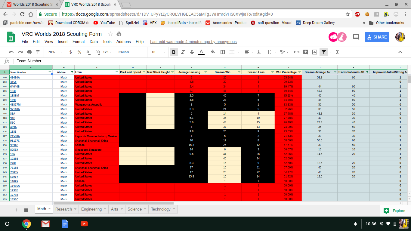The width and height of the screenshot is (411, 231).
Task: Click the Functions sigma icon
Action: click(337, 52)
